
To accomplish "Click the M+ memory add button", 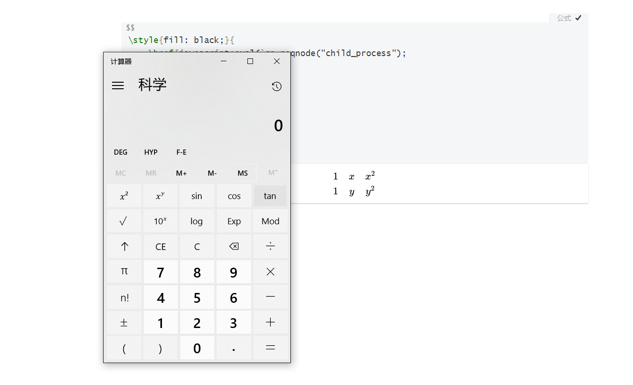I will 182,173.
